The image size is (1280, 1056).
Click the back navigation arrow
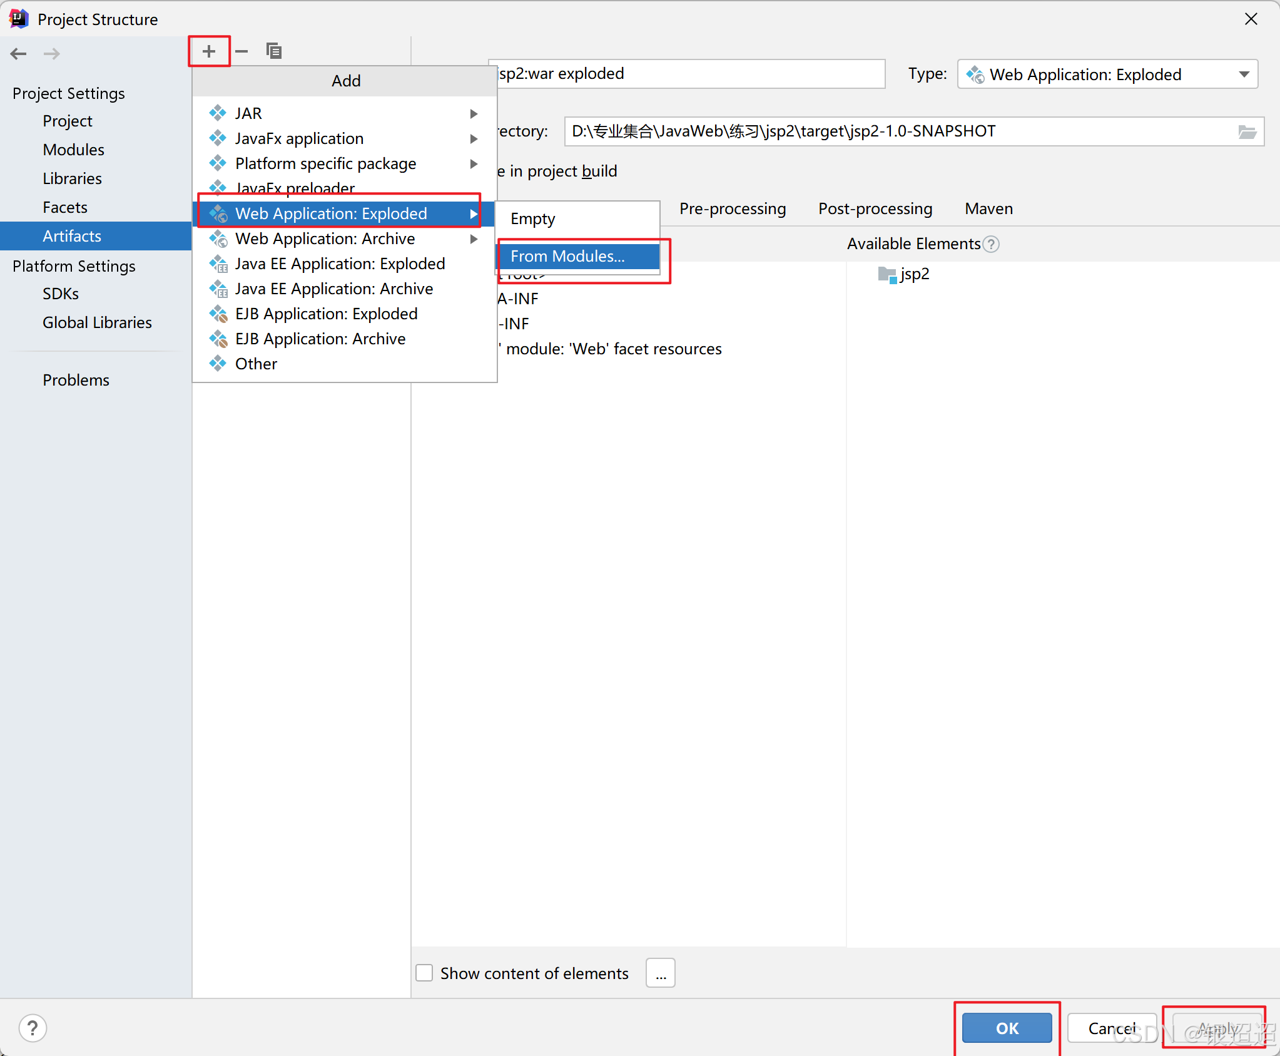pyautogui.click(x=19, y=54)
